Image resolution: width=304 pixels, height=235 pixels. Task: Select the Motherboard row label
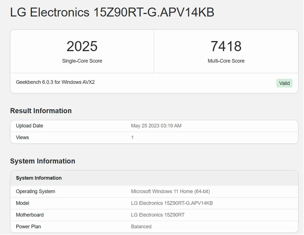pos(30,215)
